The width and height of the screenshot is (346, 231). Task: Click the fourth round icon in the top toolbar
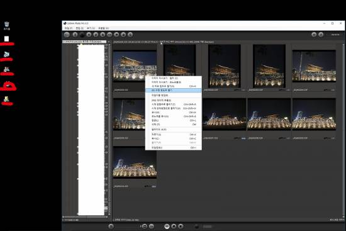click(89, 35)
